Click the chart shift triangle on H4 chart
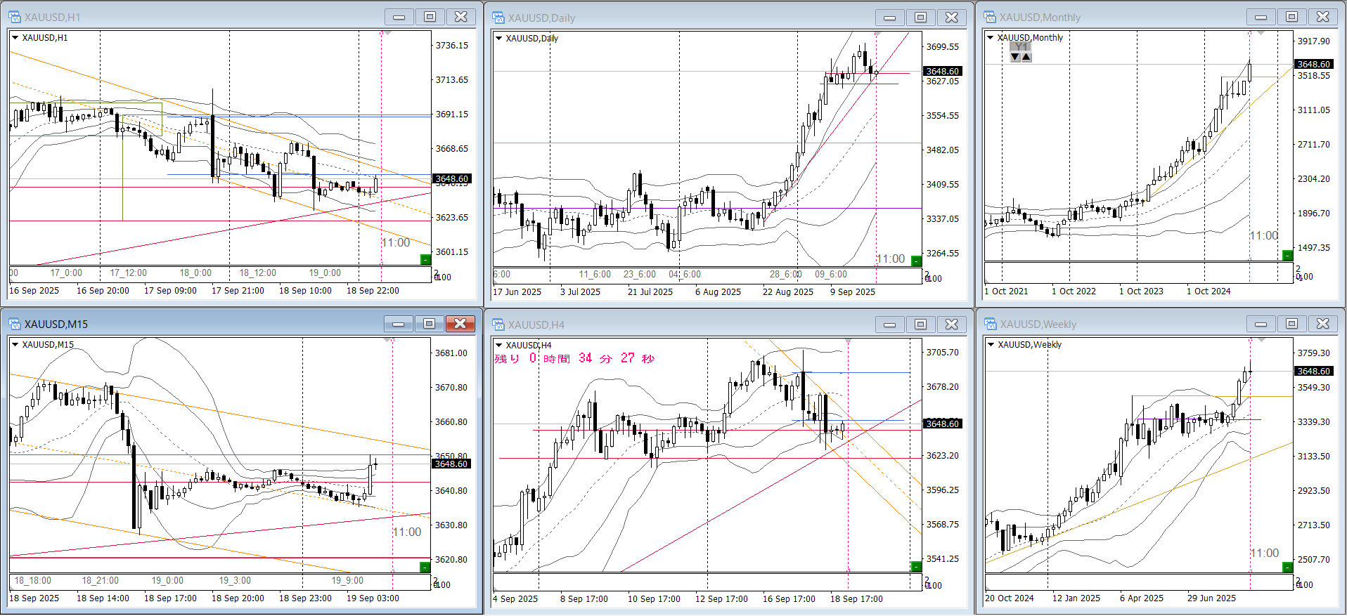Viewport: 1347px width, 616px height. [849, 341]
